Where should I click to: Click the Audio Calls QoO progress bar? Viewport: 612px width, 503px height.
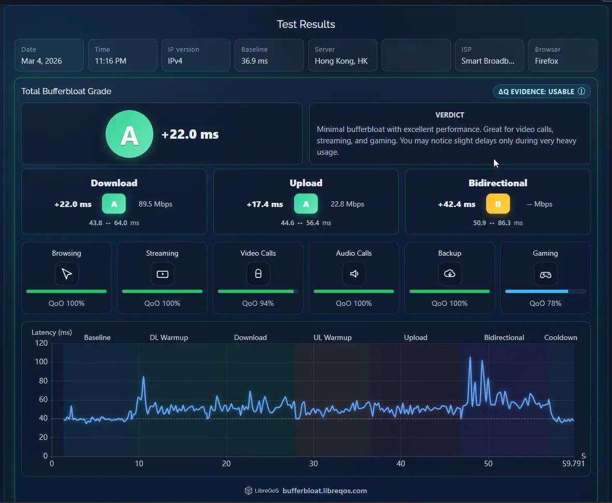[x=354, y=291]
